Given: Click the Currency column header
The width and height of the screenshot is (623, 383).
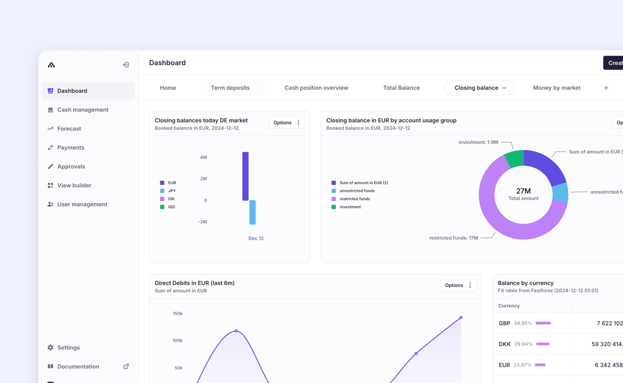Looking at the screenshot, I should click(x=509, y=306).
